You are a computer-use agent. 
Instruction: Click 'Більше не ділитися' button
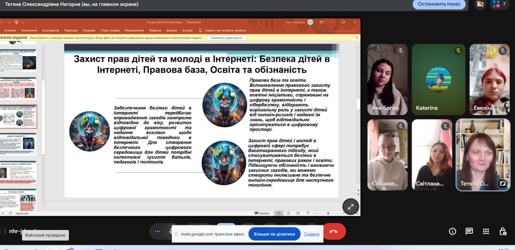pyautogui.click(x=274, y=234)
